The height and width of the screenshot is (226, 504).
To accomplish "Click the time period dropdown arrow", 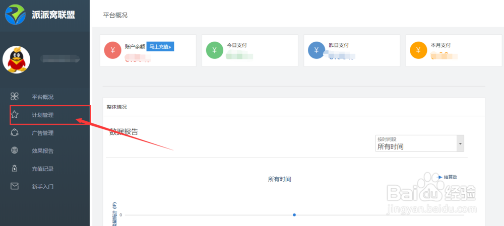I will tap(461, 143).
